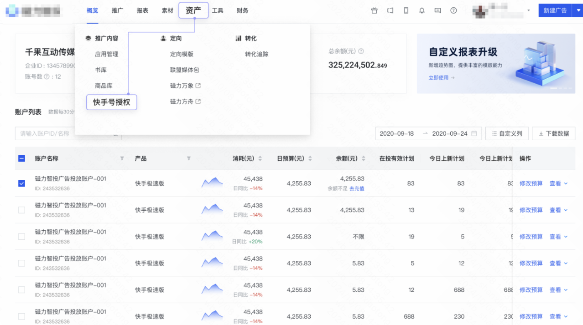583x325 pixels.
Task: Click the 新建广告 button
Action: click(x=555, y=10)
